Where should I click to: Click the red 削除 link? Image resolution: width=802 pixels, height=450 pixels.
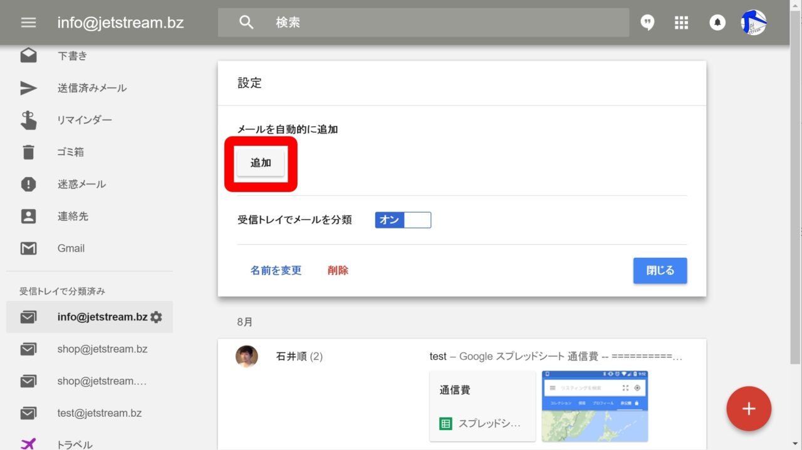pyautogui.click(x=338, y=270)
